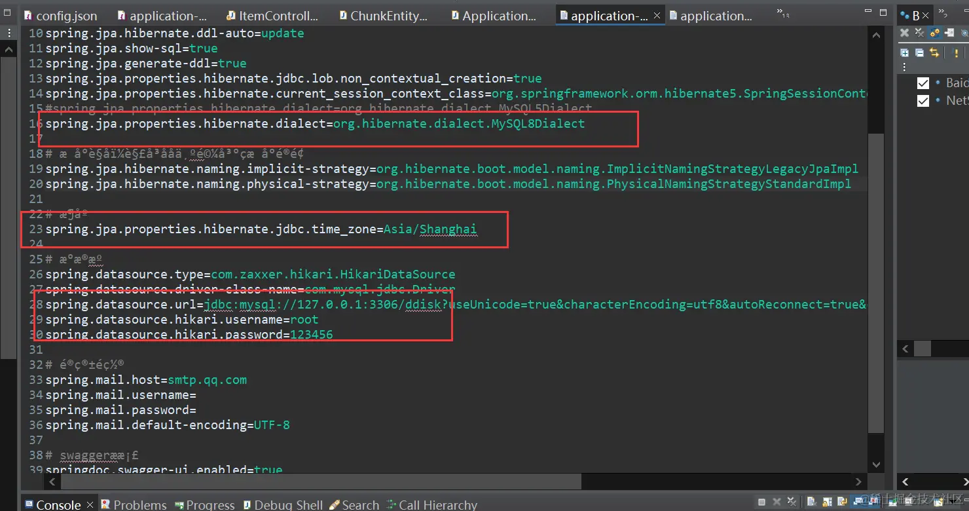Click smtp.qq.com mail host value
Screen dimensions: 969x511
(x=207, y=380)
